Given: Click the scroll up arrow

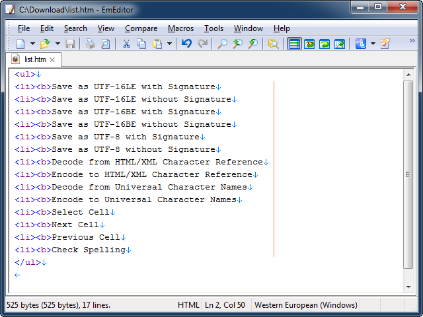Looking at the screenshot, I should [408, 75].
